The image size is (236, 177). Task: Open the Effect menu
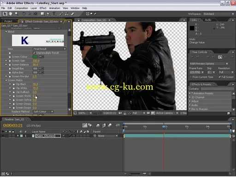[x=43, y=8]
